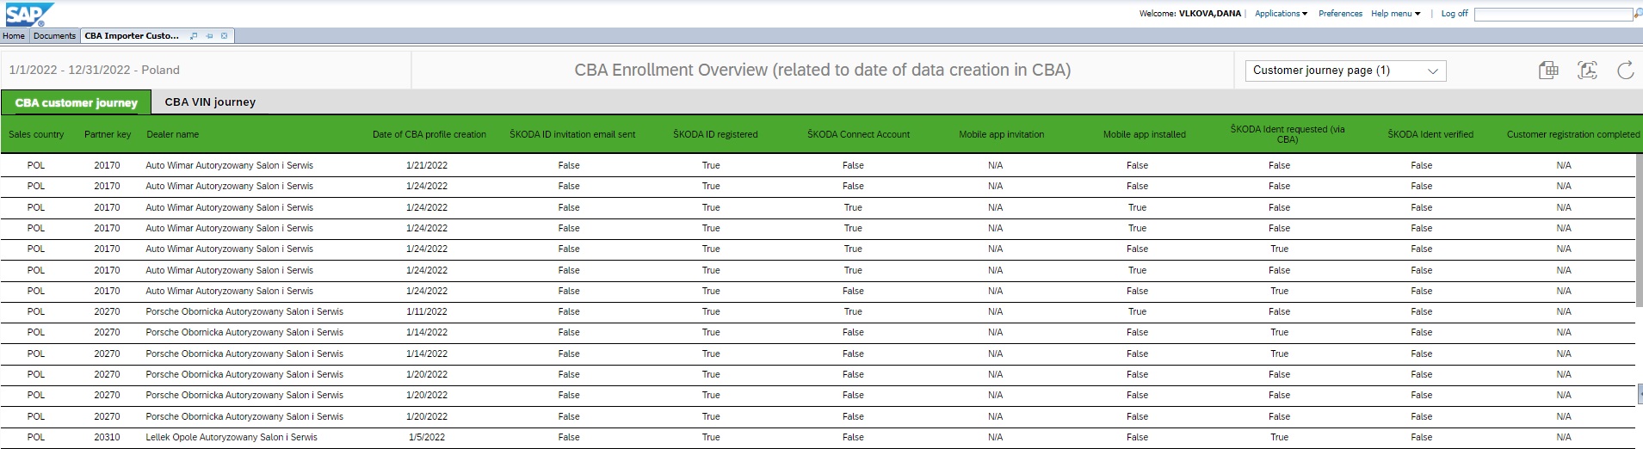This screenshot has width=1643, height=449.
Task: Select the date cell 1/11/2022
Action: pos(427,311)
